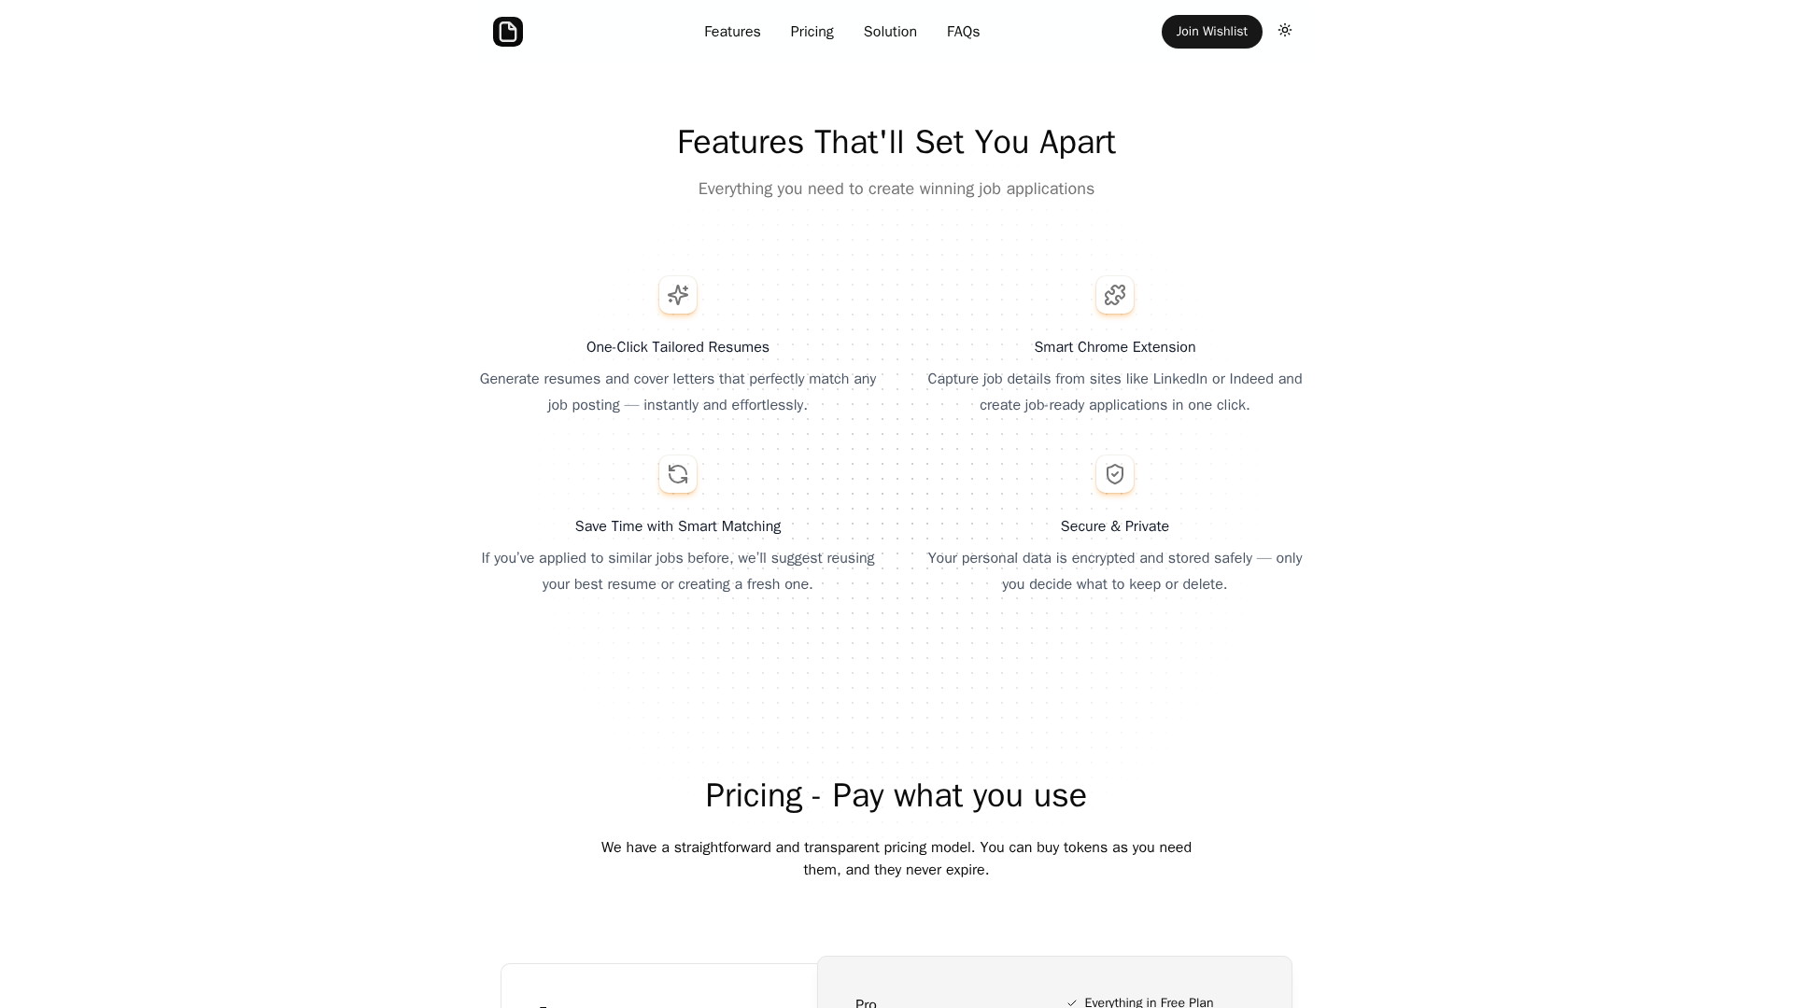Click the Features That'll Set You Apart heading

click(x=896, y=142)
